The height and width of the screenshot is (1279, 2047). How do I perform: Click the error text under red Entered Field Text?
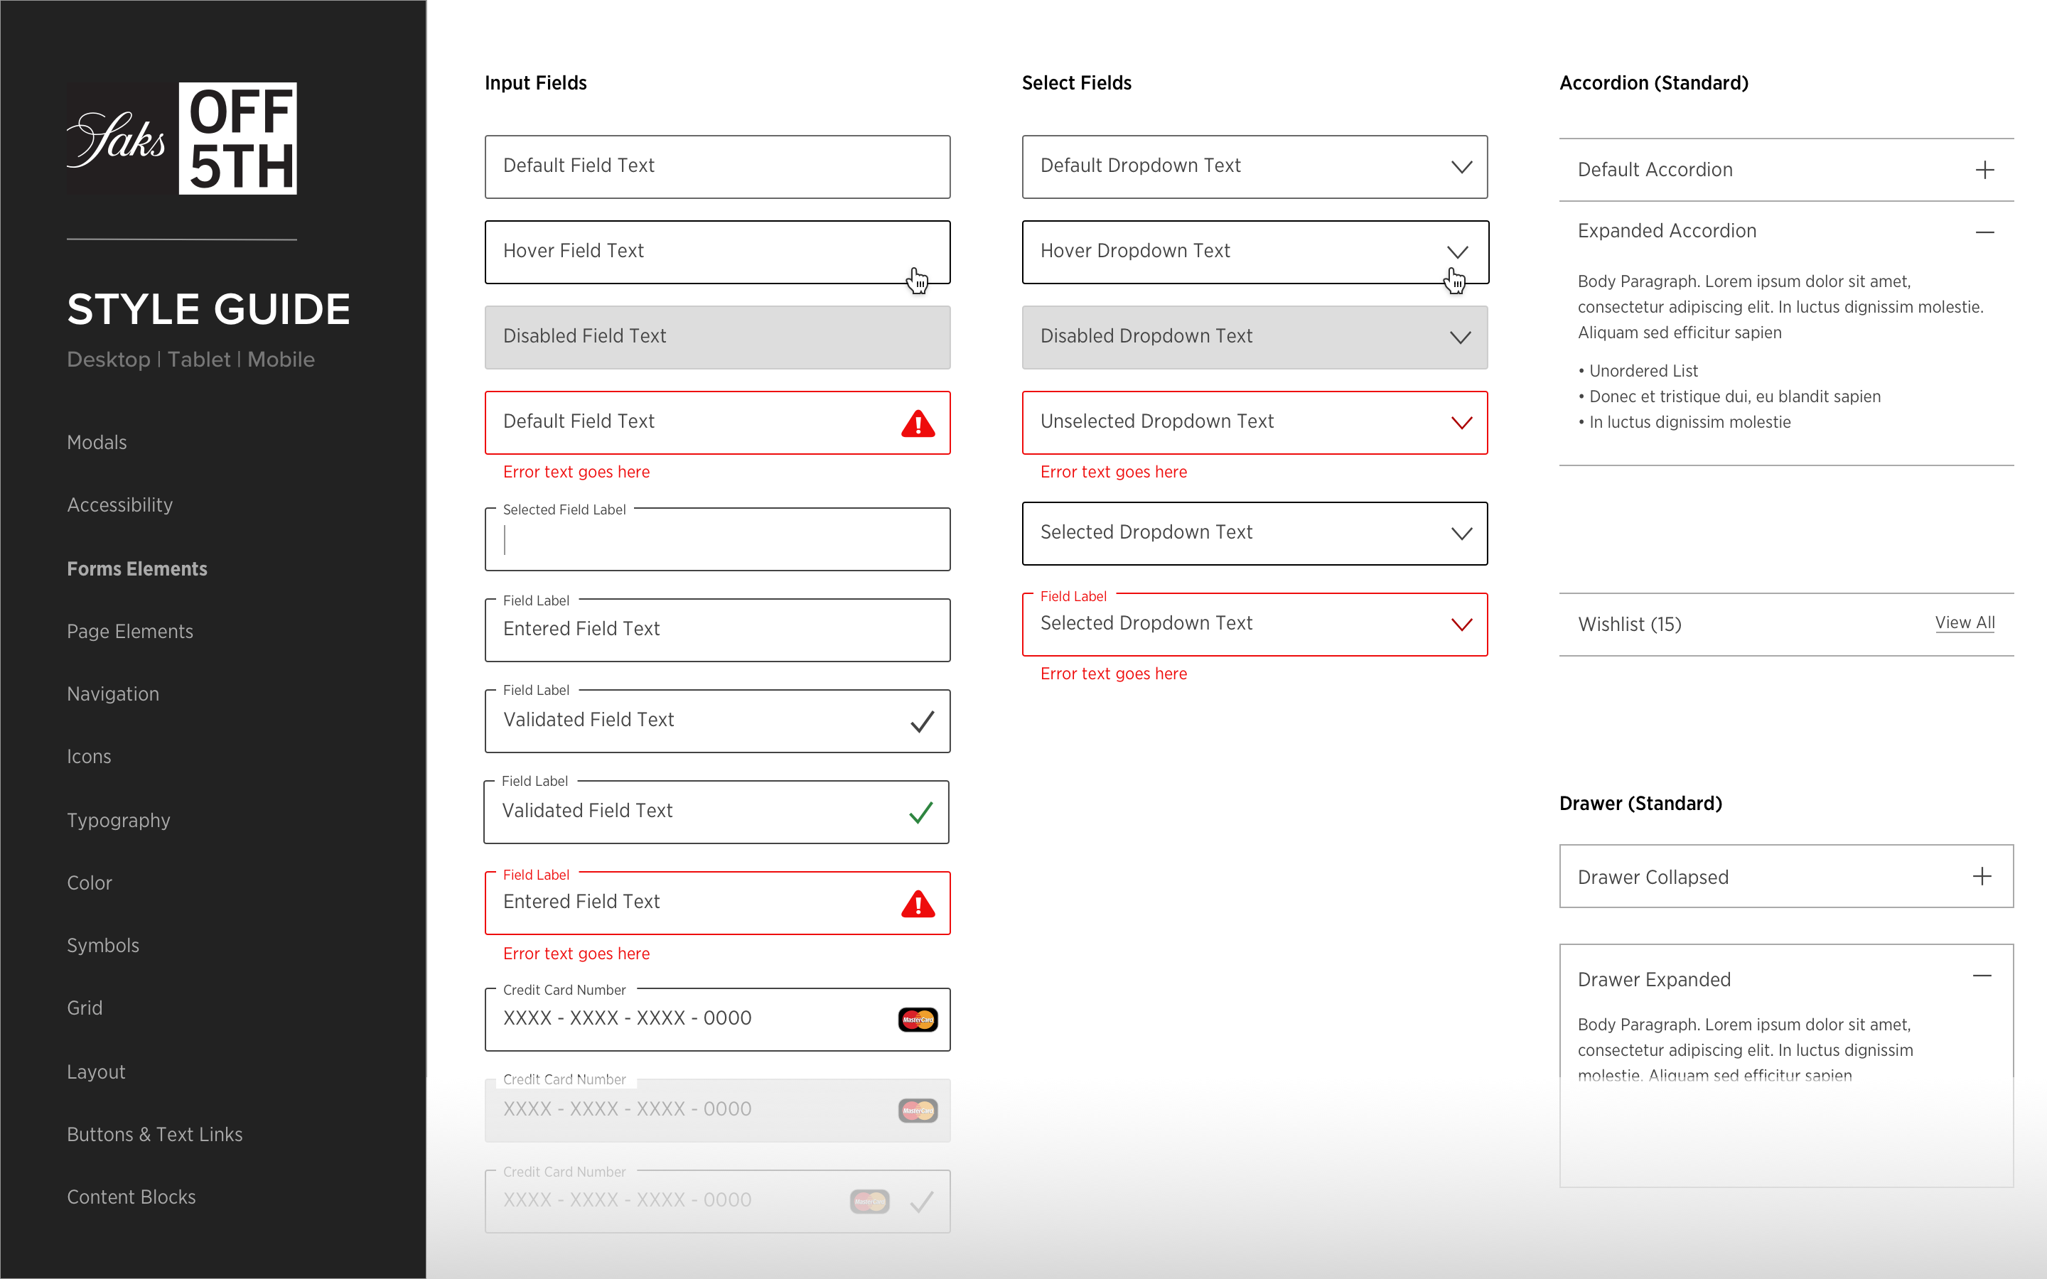[x=577, y=954]
